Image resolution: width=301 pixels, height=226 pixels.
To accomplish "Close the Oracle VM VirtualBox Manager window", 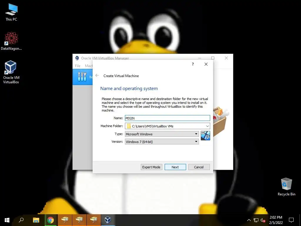I will [x=226, y=58].
